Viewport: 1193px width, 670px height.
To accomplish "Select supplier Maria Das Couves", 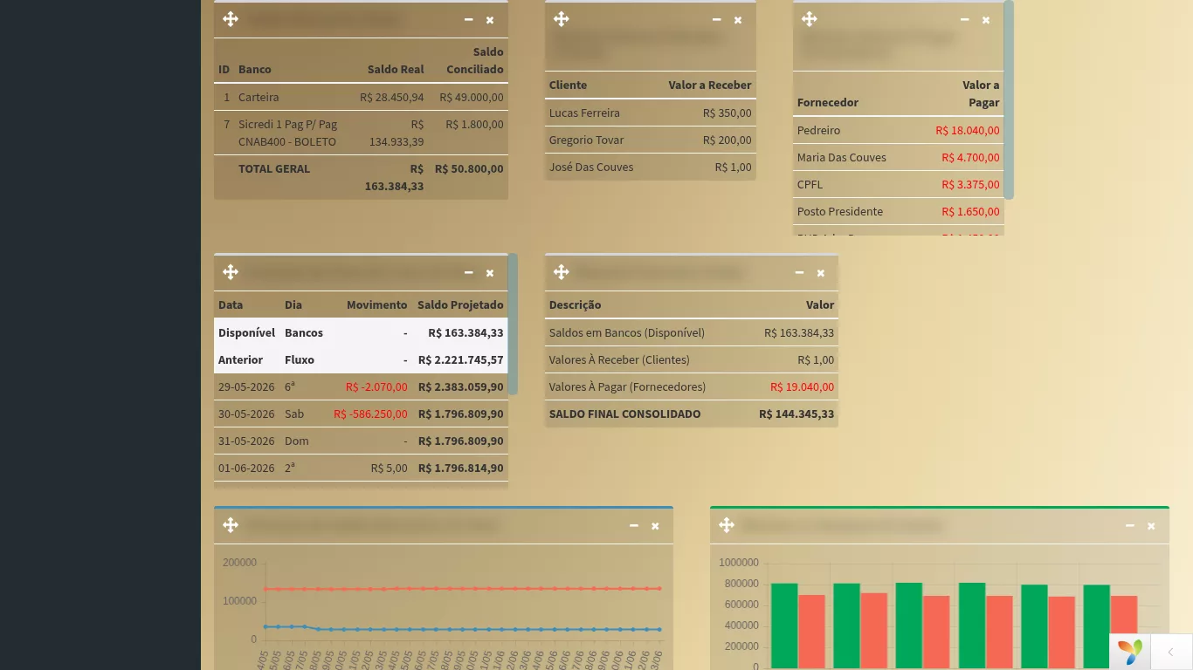I will [898, 158].
